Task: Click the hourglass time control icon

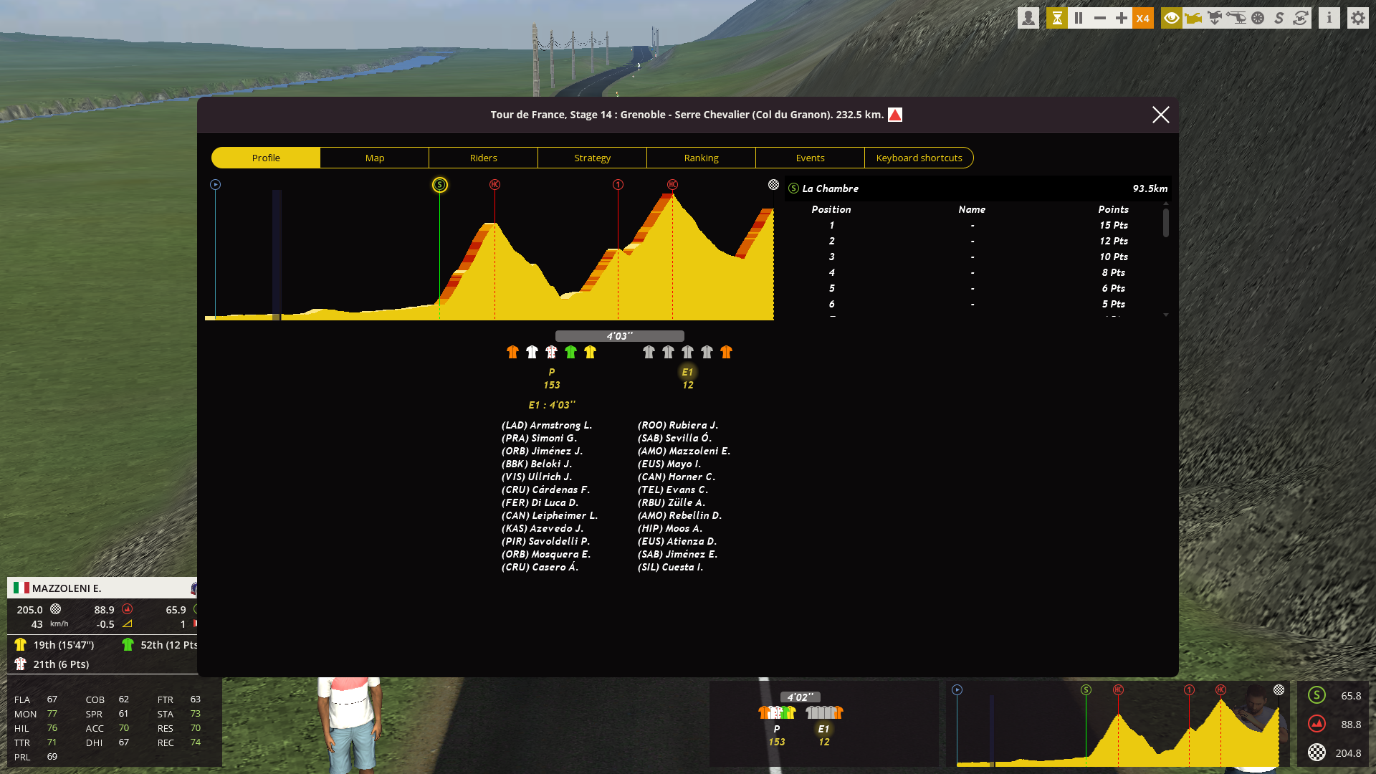Action: (x=1057, y=18)
